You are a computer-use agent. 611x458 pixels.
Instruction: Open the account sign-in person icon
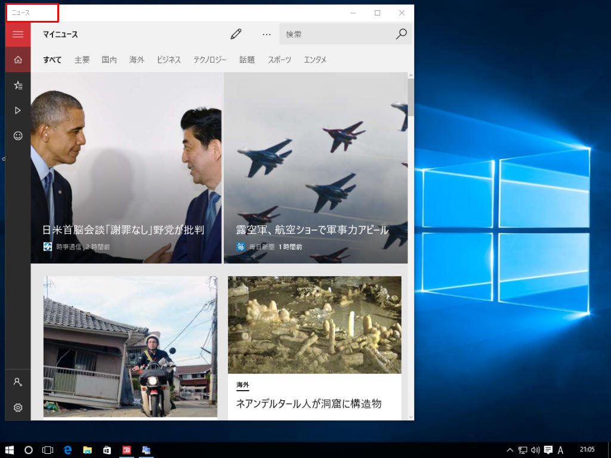pos(18,382)
